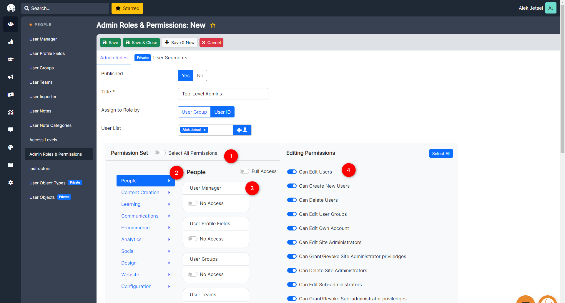Select the Design palette icon

pyautogui.click(x=10, y=147)
